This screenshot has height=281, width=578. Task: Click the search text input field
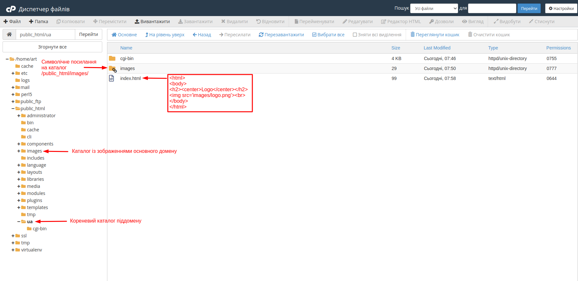(x=492, y=8)
